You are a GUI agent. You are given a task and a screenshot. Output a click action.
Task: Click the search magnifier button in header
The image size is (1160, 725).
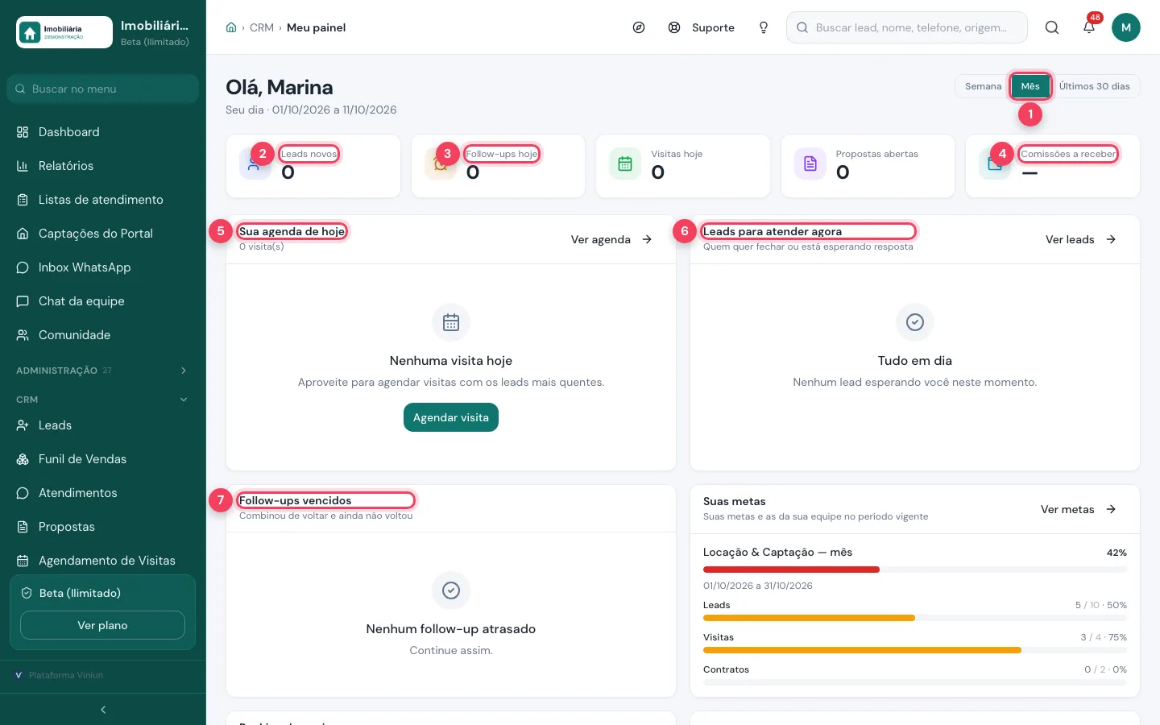(x=1052, y=27)
